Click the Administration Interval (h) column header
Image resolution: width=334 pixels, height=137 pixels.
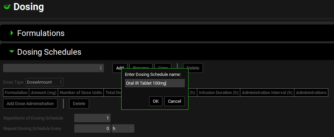pyautogui.click(x=267, y=93)
